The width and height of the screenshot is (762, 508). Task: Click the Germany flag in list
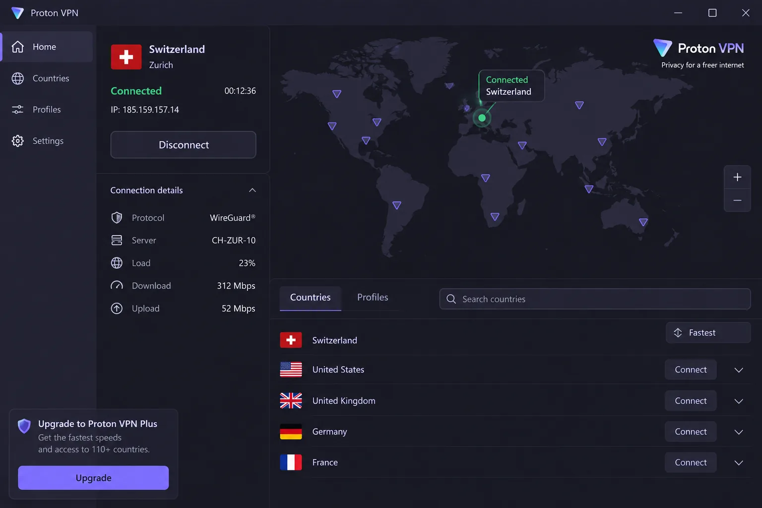tap(291, 432)
